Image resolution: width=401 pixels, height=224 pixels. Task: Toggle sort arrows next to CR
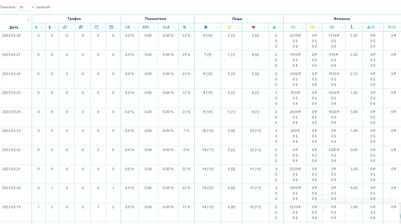pyautogui.click(x=135, y=27)
